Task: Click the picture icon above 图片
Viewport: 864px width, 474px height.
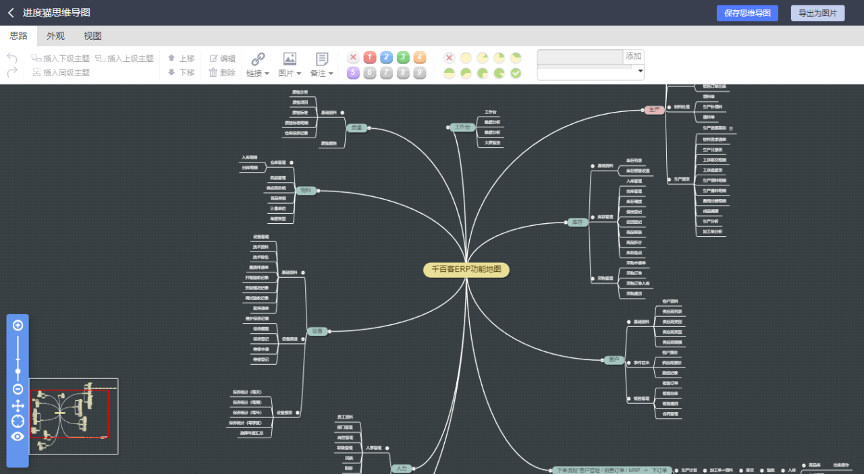Action: click(x=290, y=59)
